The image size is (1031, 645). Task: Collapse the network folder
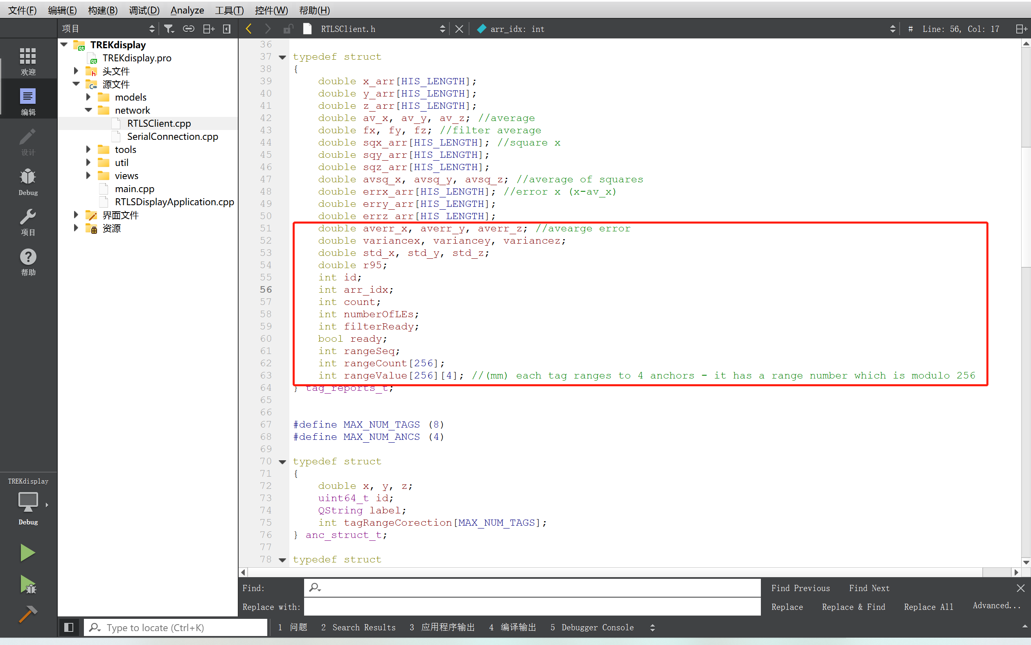88,110
